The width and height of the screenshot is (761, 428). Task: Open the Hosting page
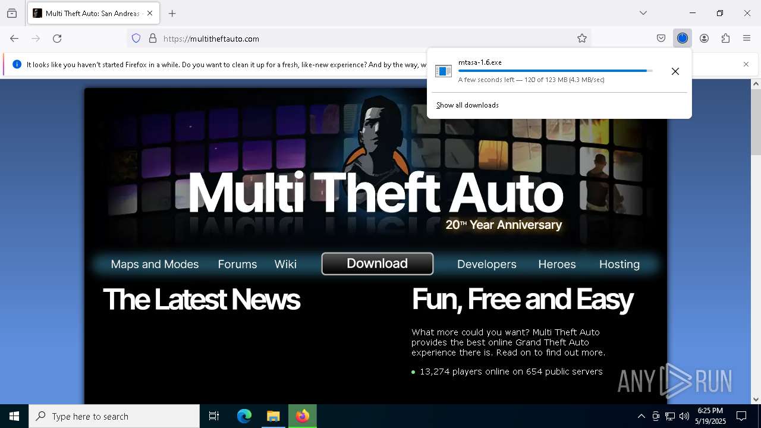click(620, 265)
